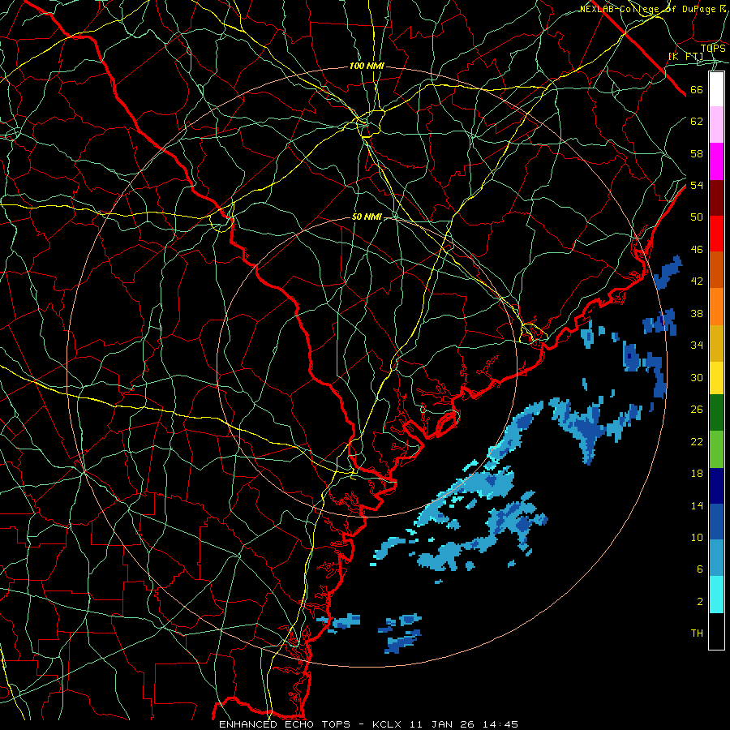This screenshot has height=730, width=730.
Task: Select the 2 legend value
Action: (x=699, y=602)
